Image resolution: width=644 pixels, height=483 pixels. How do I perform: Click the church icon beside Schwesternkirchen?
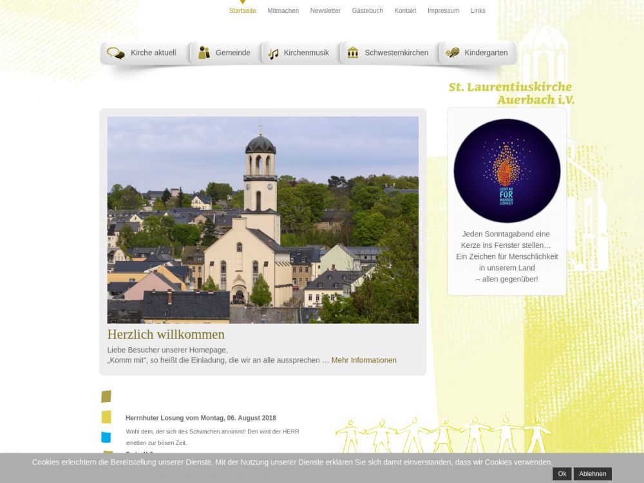(353, 53)
